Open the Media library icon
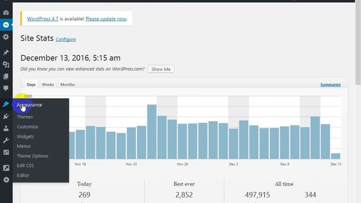 [6, 64]
